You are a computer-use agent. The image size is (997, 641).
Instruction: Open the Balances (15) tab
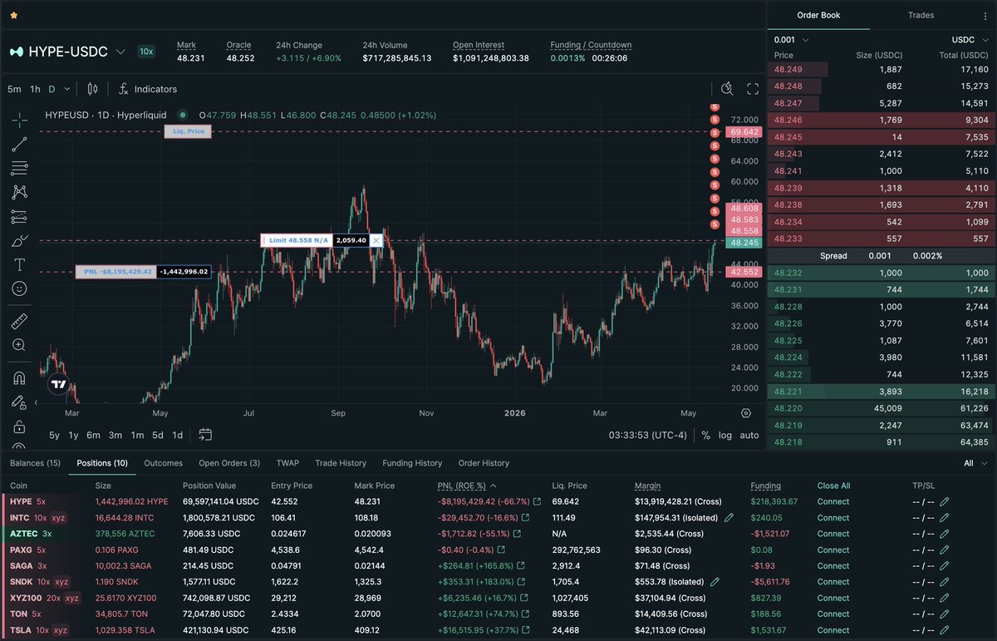[x=35, y=463]
